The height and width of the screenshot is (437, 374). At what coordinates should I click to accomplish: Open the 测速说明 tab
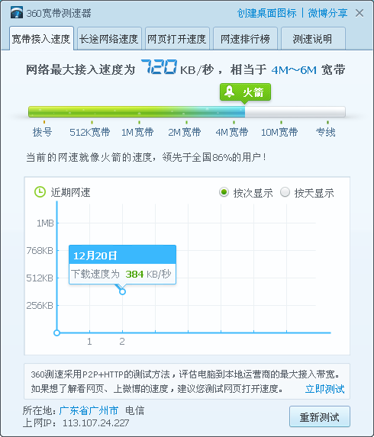point(313,39)
